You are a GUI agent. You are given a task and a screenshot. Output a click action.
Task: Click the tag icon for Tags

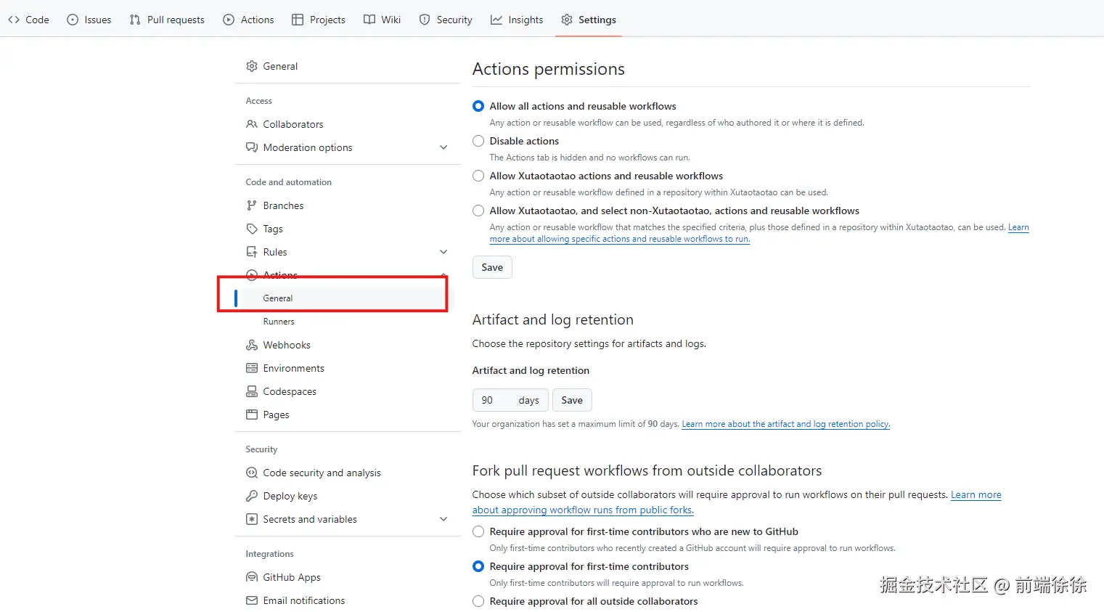click(252, 229)
